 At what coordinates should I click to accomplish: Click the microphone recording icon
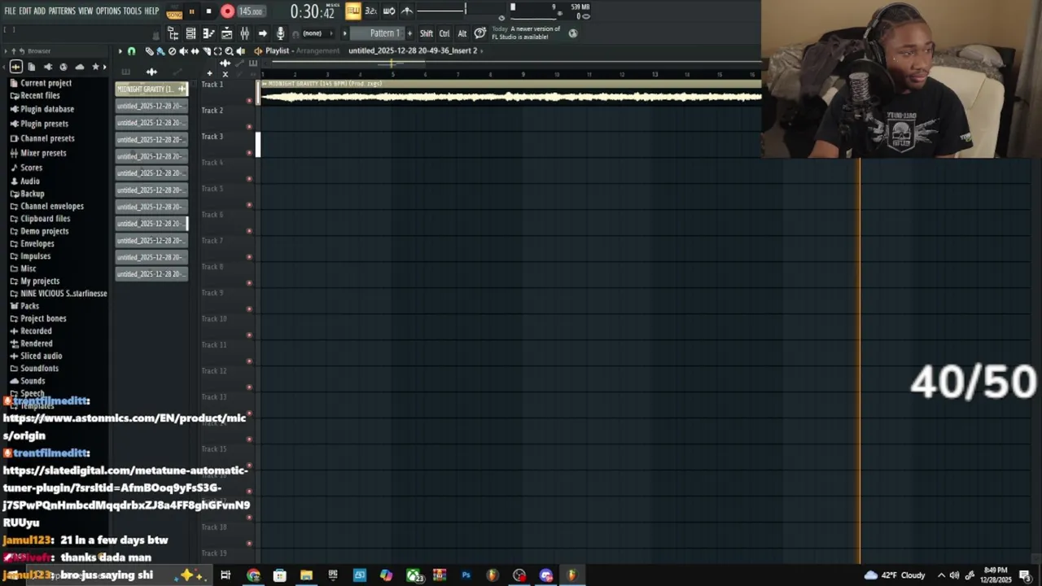pos(280,33)
